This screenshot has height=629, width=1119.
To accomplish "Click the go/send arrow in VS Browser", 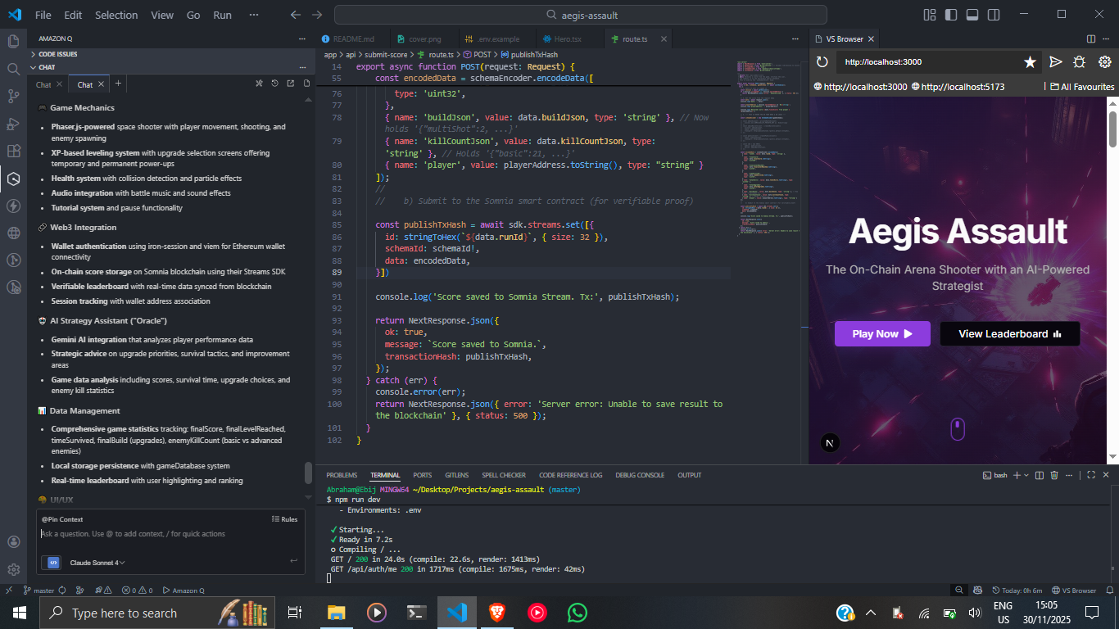I will (x=1056, y=62).
